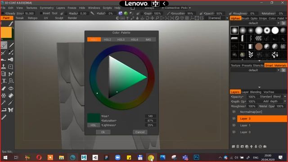Select the Text tool in left toolbar

(4, 81)
